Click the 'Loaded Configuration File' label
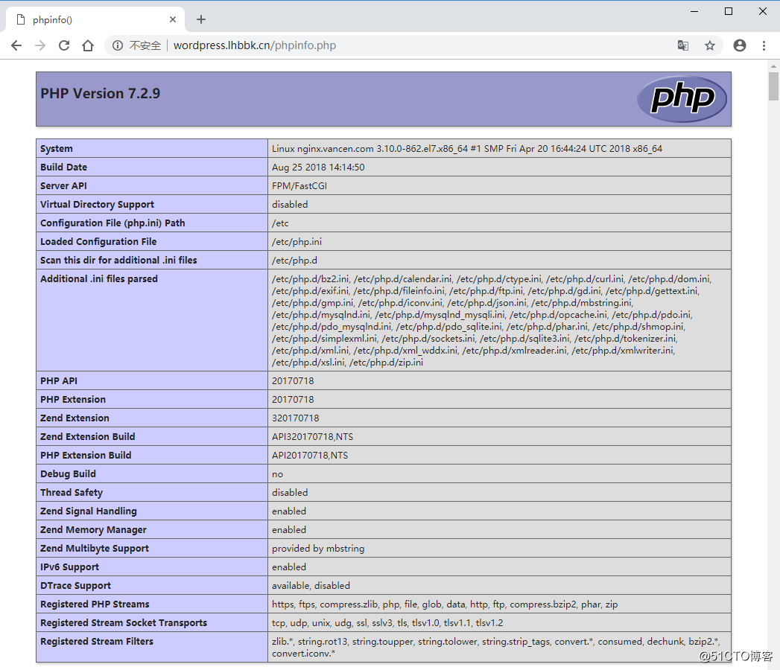The height and width of the screenshot is (670, 780). coord(98,241)
